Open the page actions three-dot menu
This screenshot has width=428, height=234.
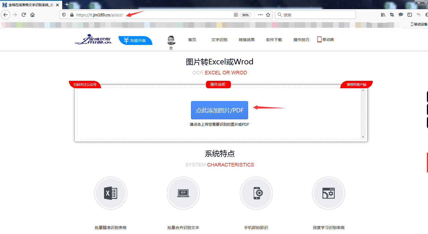point(260,15)
